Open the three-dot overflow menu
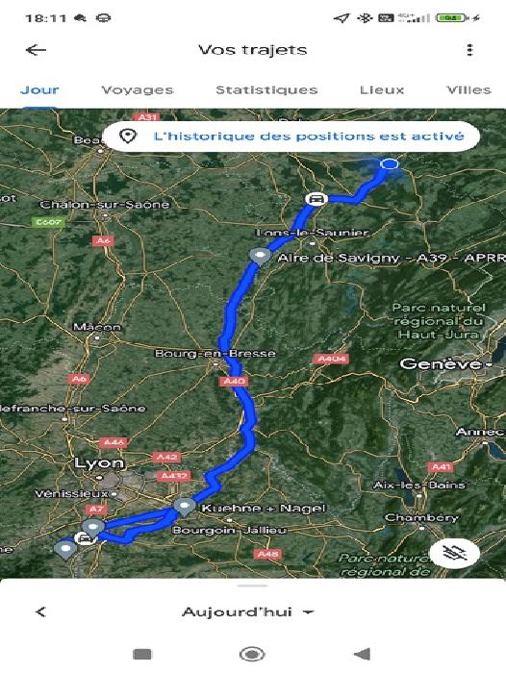This screenshot has height=673, width=506. 469,50
